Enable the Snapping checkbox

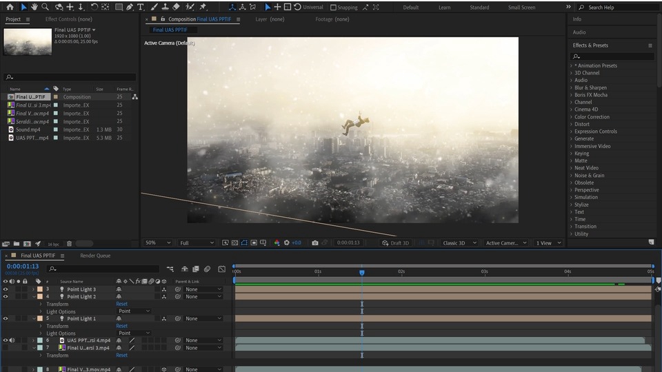[x=334, y=8]
